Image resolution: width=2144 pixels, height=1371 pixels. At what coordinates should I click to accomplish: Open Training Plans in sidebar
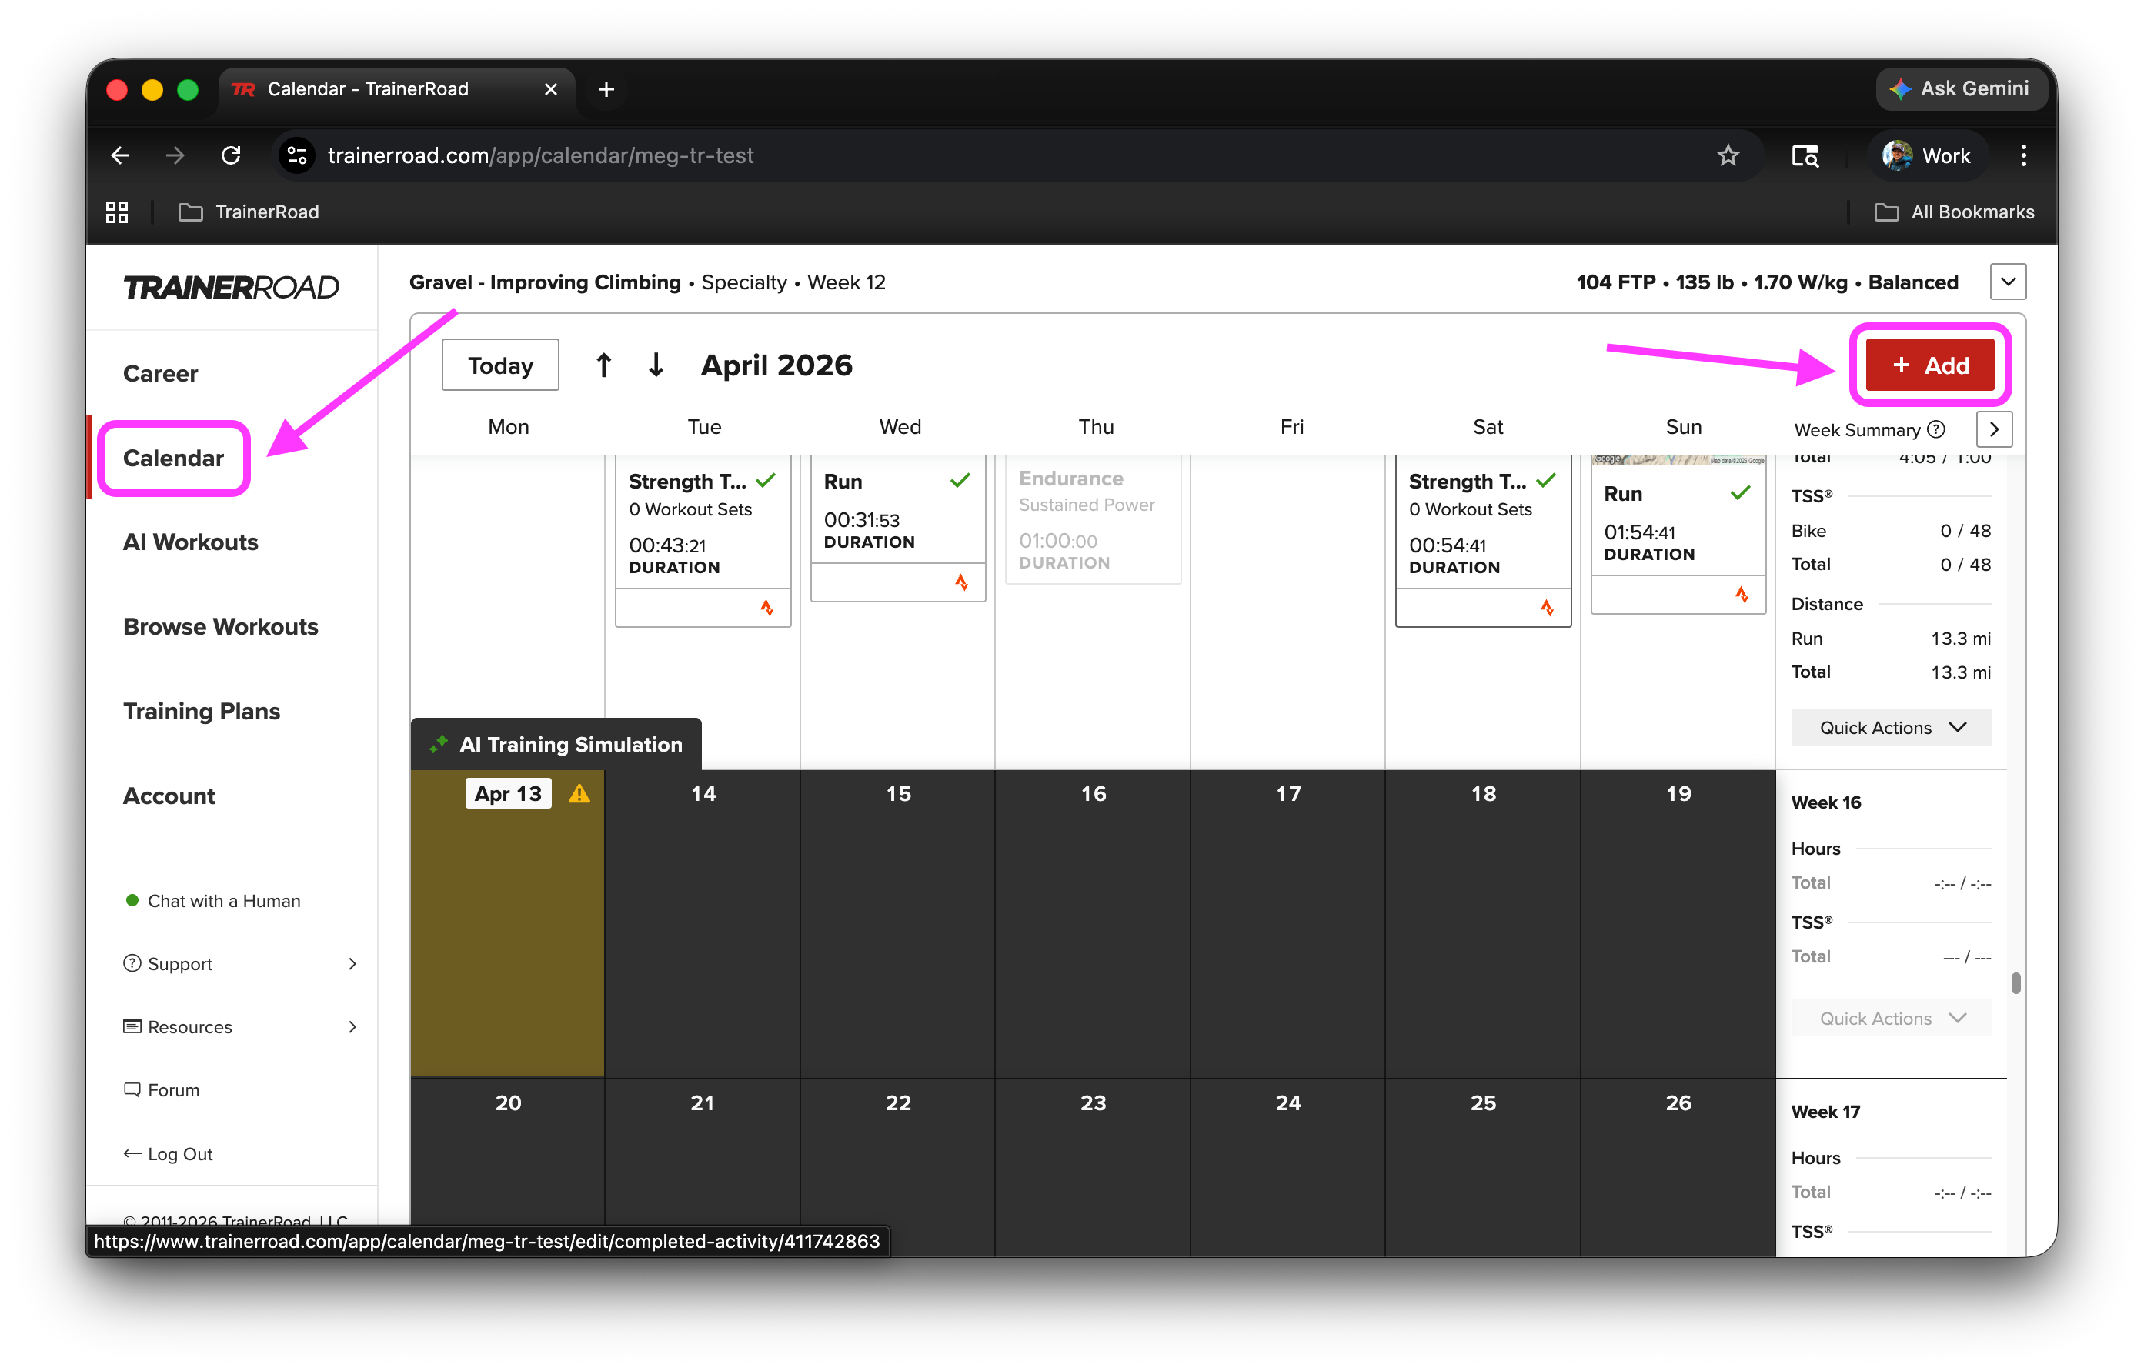[202, 712]
